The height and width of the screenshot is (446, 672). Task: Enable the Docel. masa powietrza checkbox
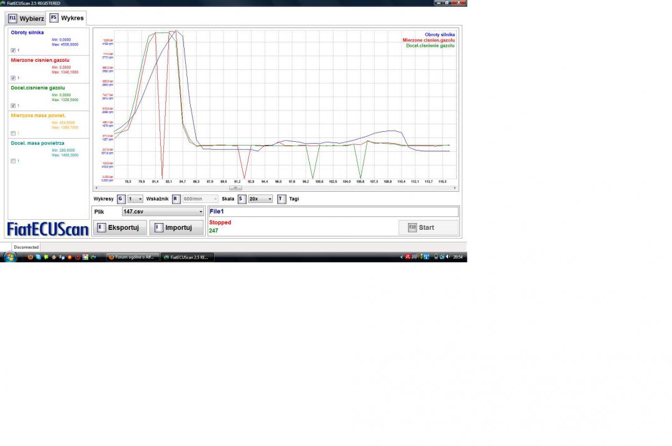[x=13, y=161]
